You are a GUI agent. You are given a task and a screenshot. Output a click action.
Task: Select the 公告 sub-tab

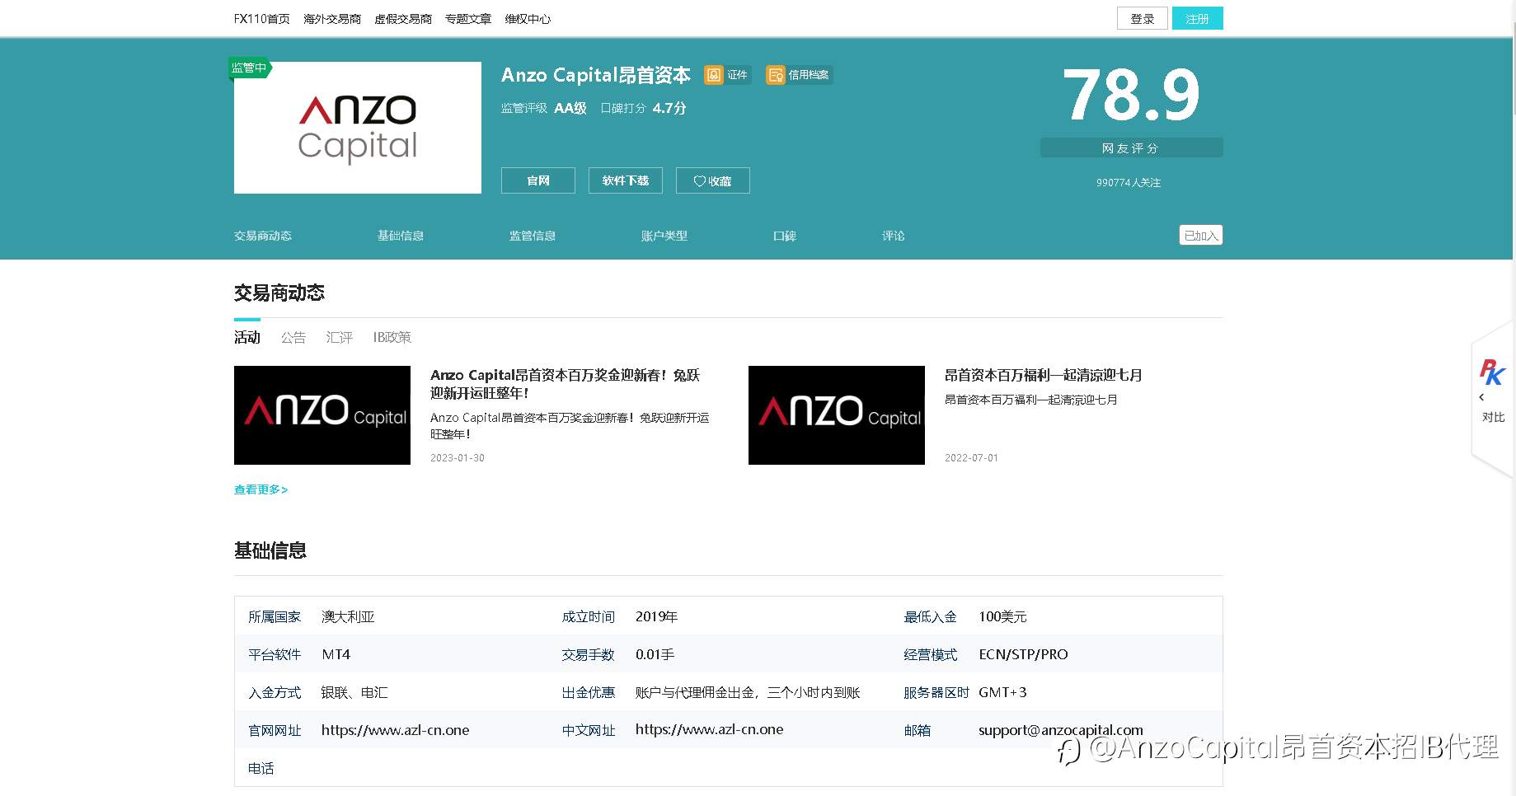(293, 337)
